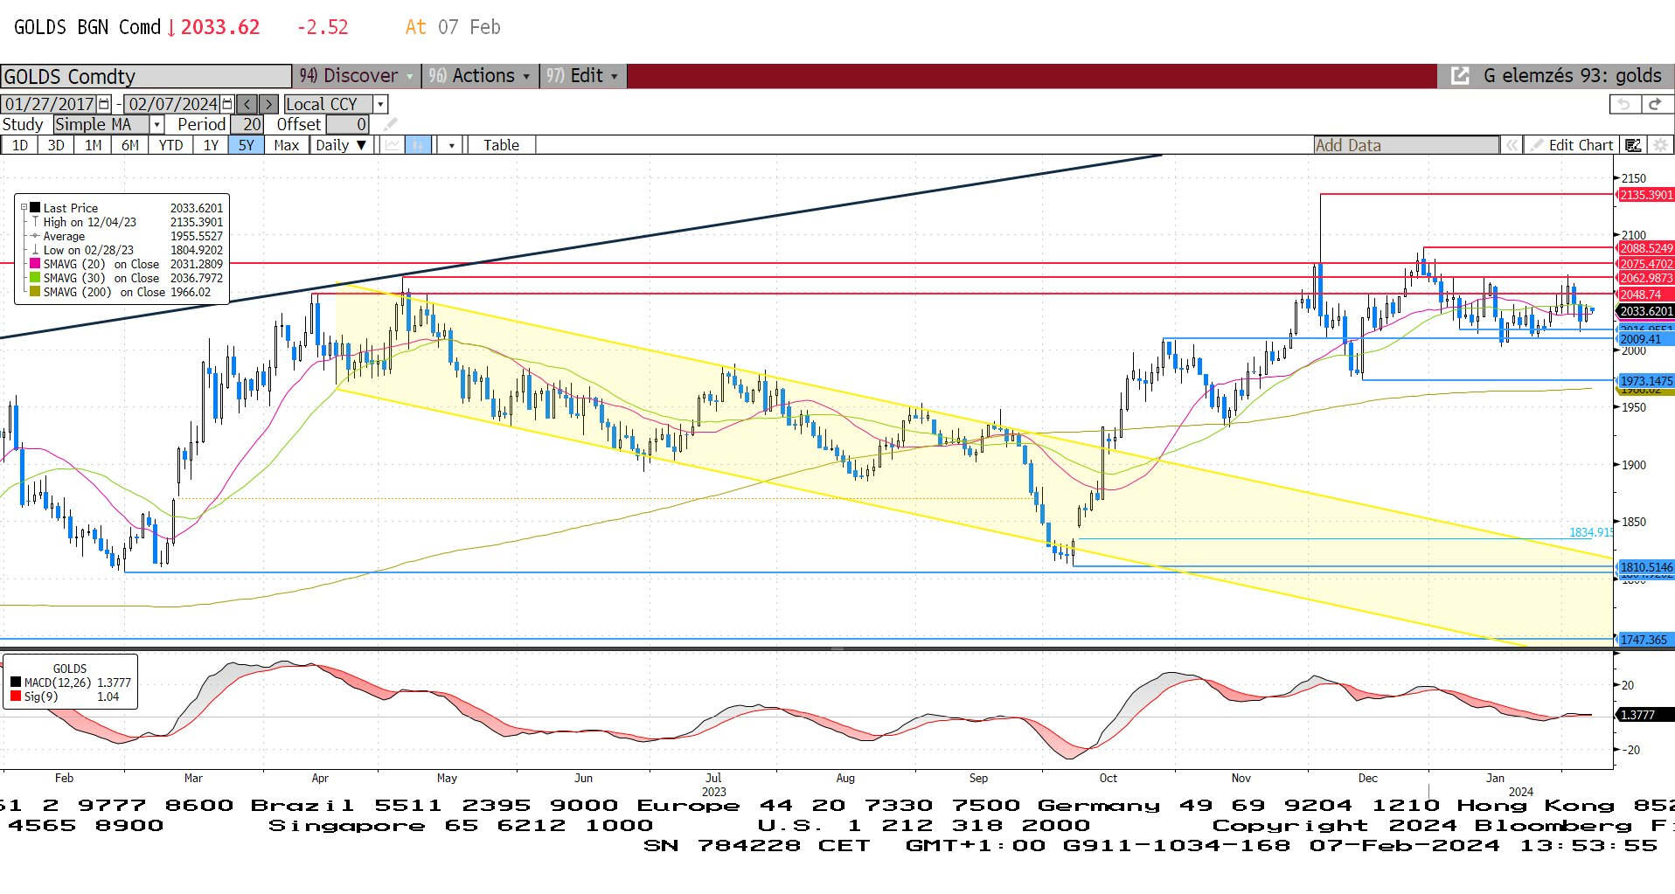Click the Period value field 20
The width and height of the screenshot is (1675, 894).
coord(247,125)
